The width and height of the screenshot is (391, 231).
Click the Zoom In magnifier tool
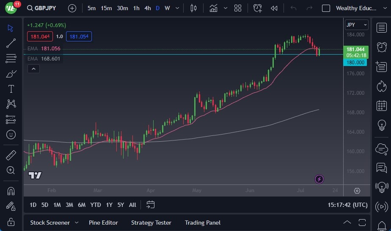pos(11,170)
